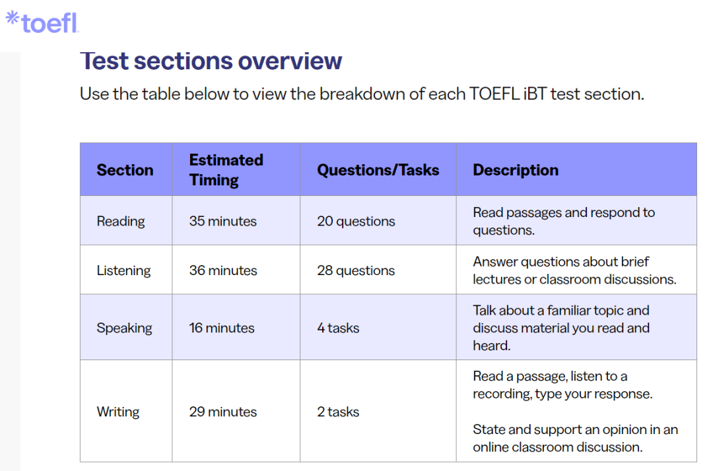
Task: Click the Description column header
Action: coord(516,170)
